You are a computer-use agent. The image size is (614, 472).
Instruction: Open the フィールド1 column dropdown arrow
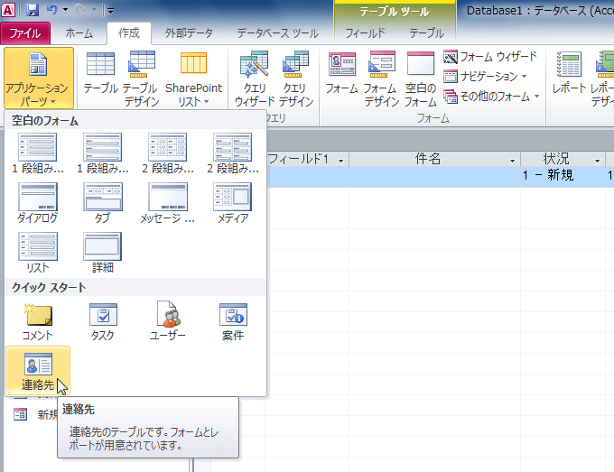point(340,161)
